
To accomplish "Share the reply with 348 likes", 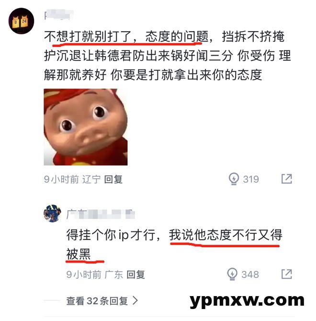I will click(x=286, y=274).
